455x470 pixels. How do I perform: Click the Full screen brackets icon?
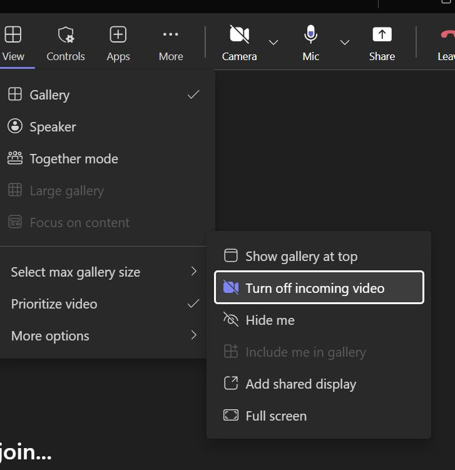click(231, 415)
